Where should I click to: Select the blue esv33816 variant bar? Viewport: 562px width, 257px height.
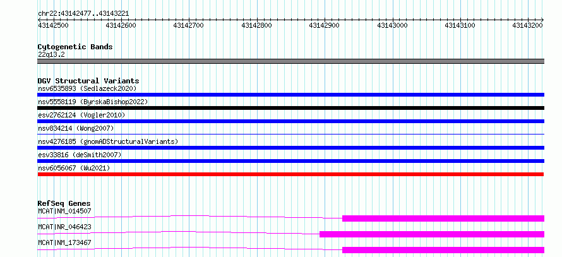coord(290,161)
